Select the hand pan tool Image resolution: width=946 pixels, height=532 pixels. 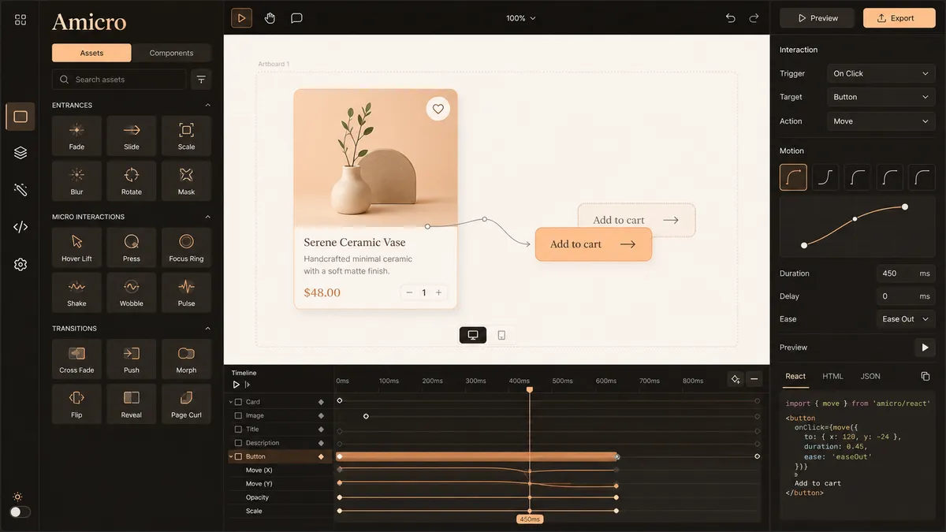click(x=270, y=18)
